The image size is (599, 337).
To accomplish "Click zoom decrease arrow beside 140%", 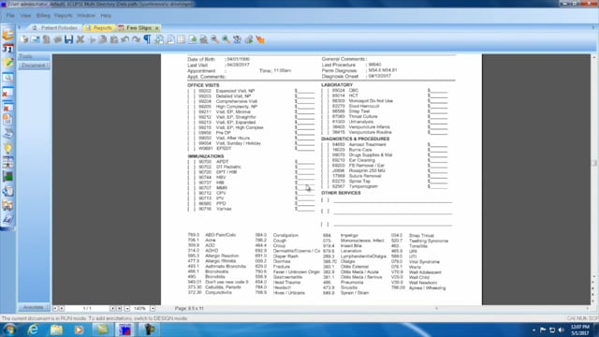I will pos(127,308).
